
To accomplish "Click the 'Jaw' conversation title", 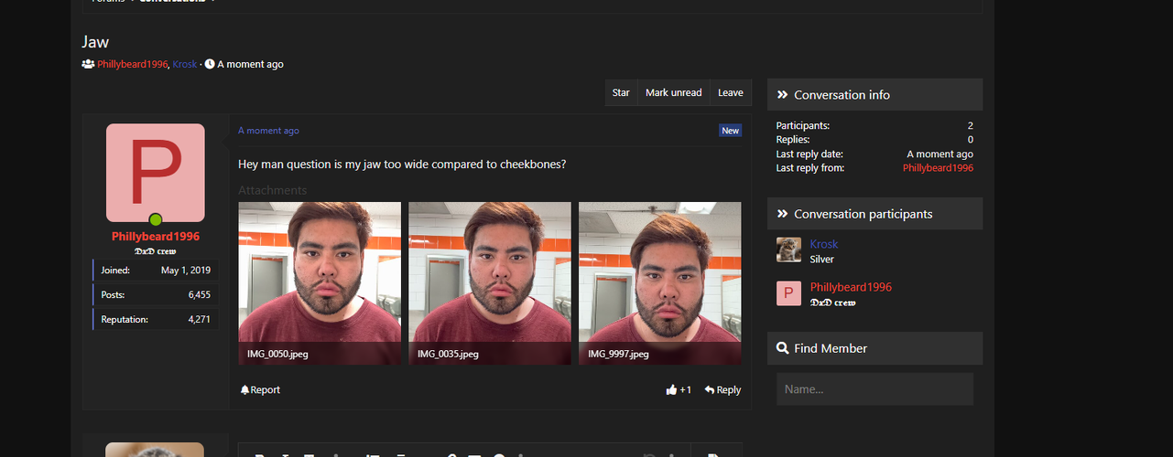I will click(x=95, y=42).
